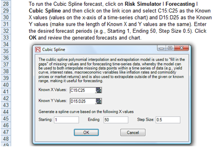The width and height of the screenshot is (215, 147).
Task: Click the Cubic Spline dialog logo icon
Action: (38, 50)
